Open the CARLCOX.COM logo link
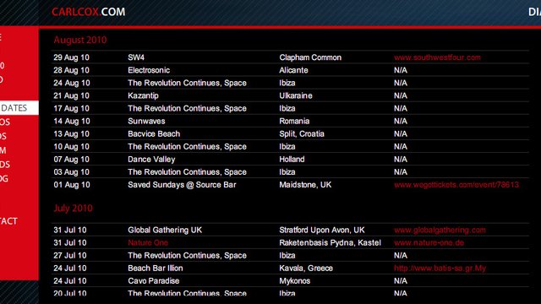The image size is (541, 304). coord(88,12)
